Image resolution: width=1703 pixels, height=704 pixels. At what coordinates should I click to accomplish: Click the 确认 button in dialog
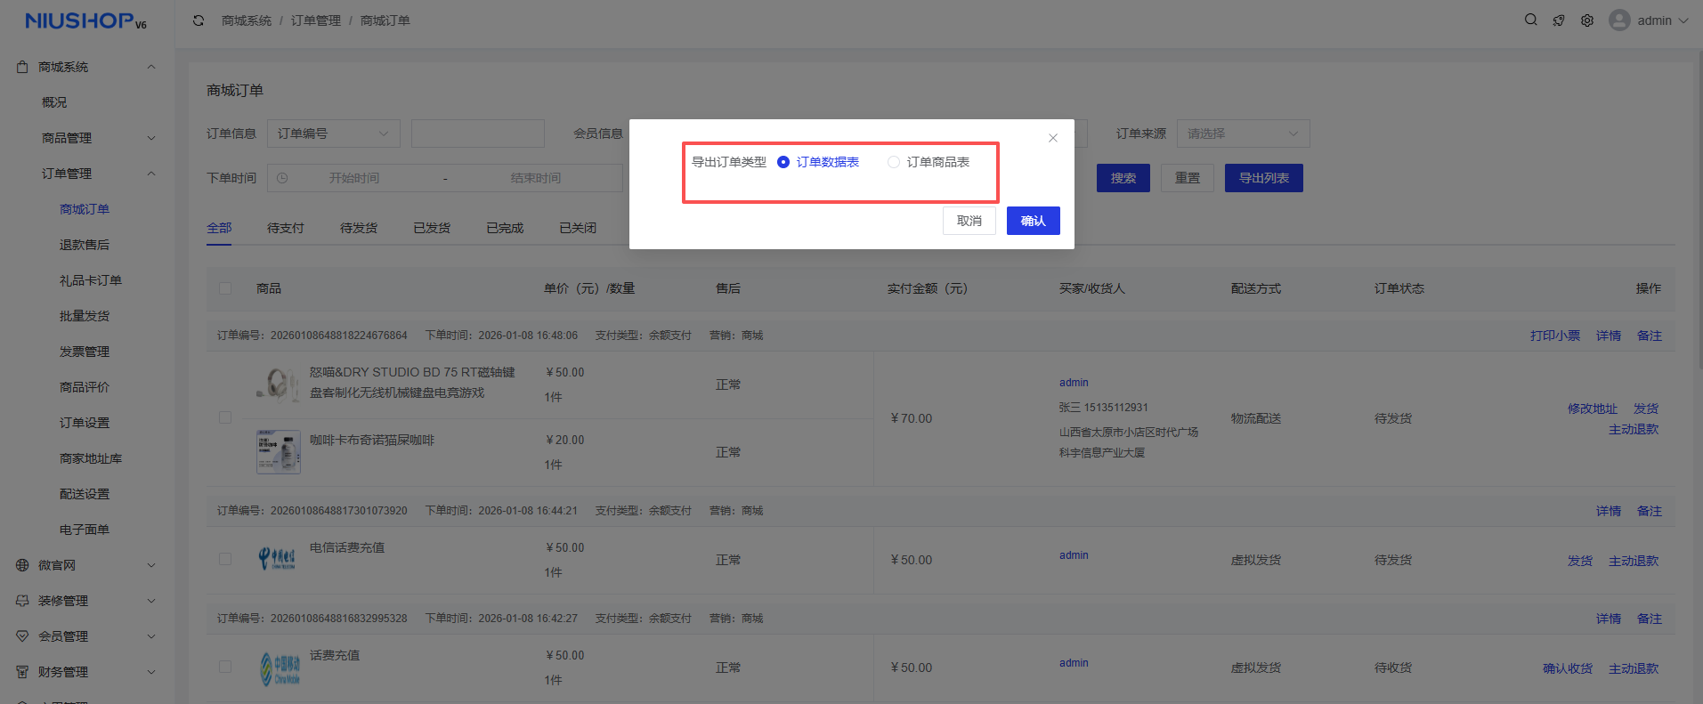coord(1033,221)
